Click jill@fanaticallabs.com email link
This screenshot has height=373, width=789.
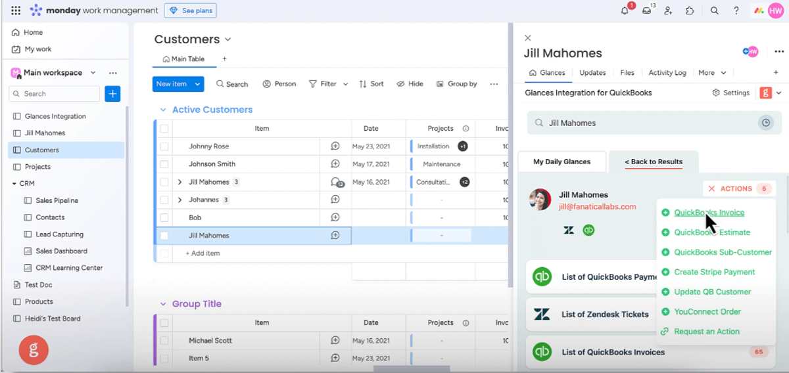598,206
